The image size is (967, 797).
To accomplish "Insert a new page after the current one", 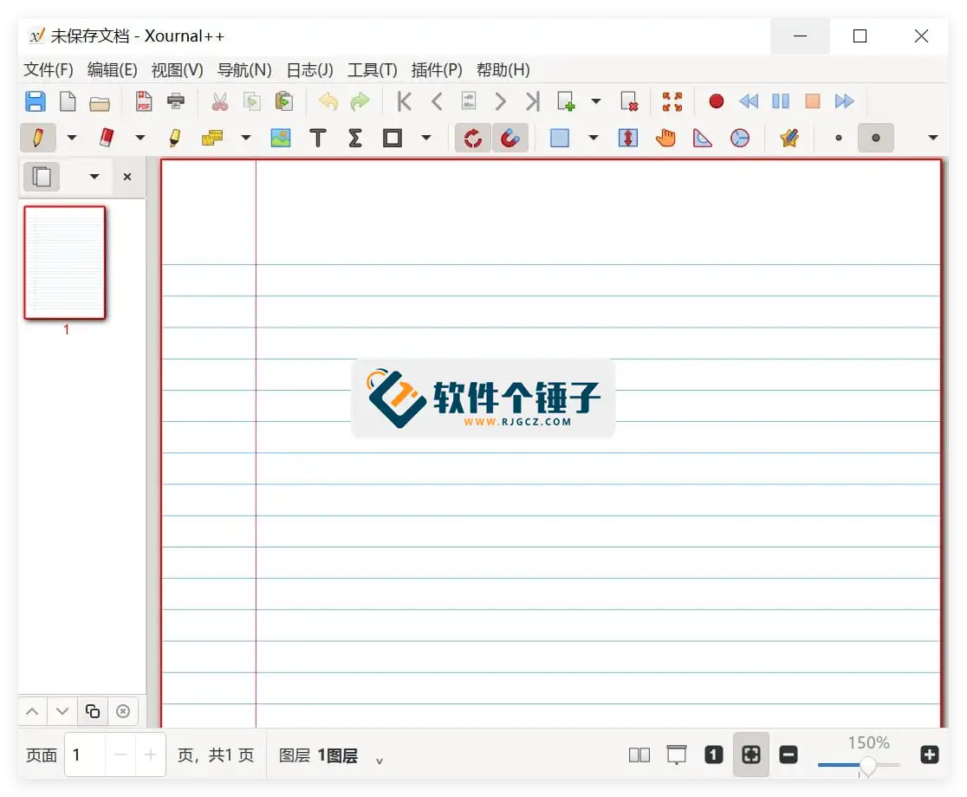I will tap(566, 101).
